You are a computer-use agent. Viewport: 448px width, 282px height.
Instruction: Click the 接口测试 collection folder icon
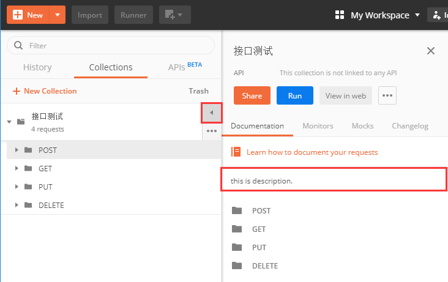(21, 122)
